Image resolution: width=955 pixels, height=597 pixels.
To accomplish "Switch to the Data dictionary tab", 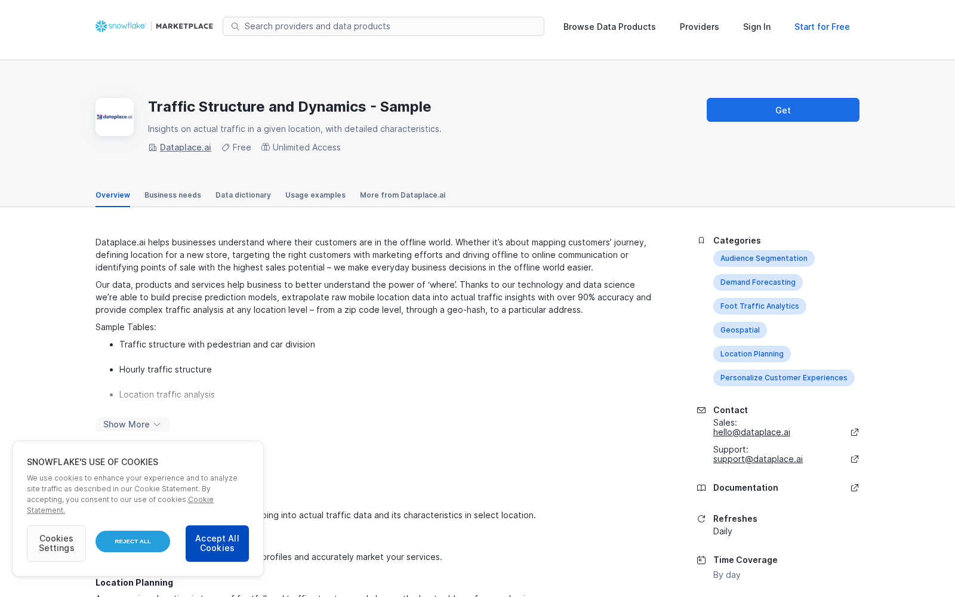I will 243,195.
